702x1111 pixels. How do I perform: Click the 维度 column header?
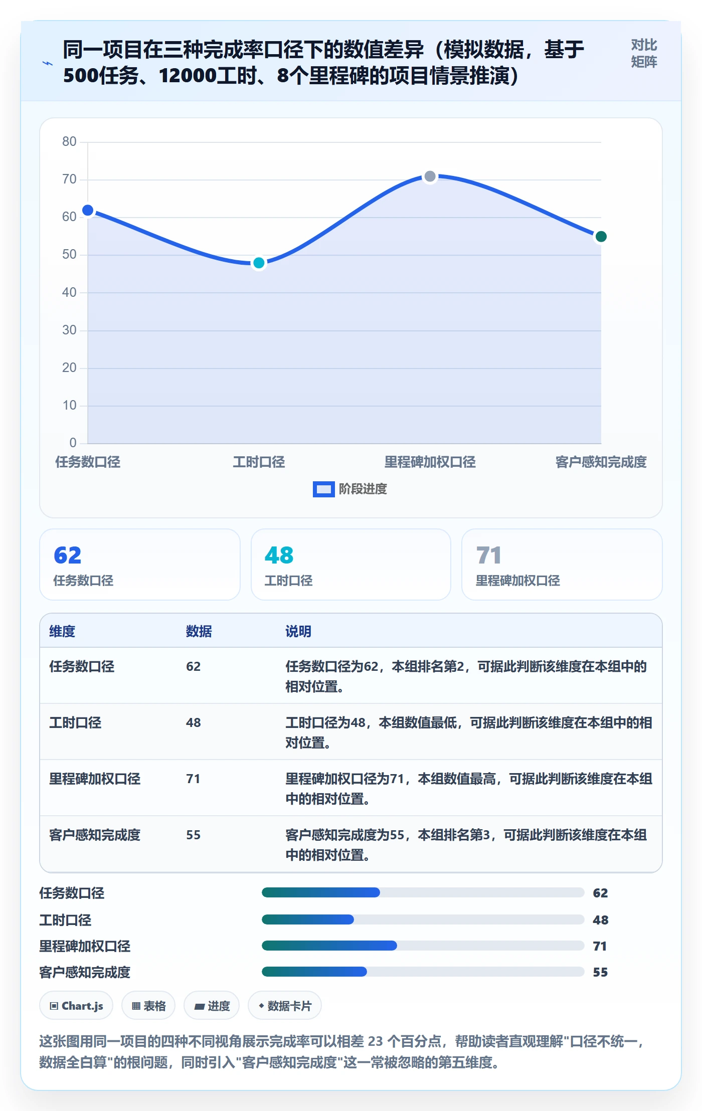62,631
